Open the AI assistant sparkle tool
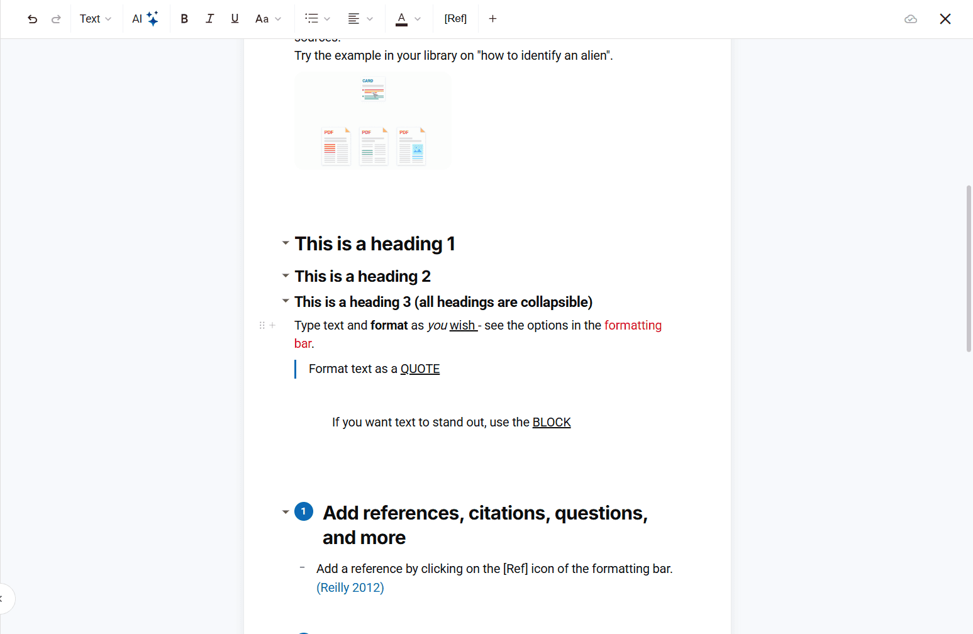The width and height of the screenshot is (973, 634). 145,19
